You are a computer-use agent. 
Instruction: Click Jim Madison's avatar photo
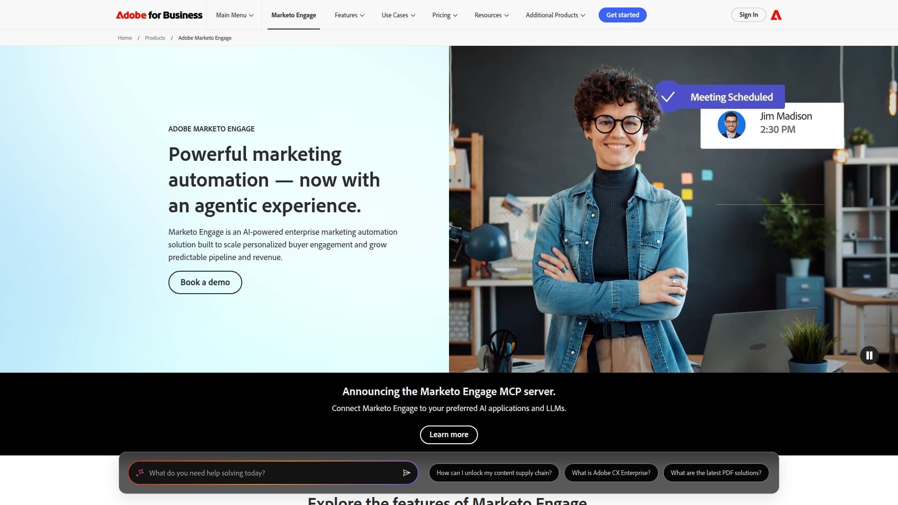pyautogui.click(x=731, y=124)
